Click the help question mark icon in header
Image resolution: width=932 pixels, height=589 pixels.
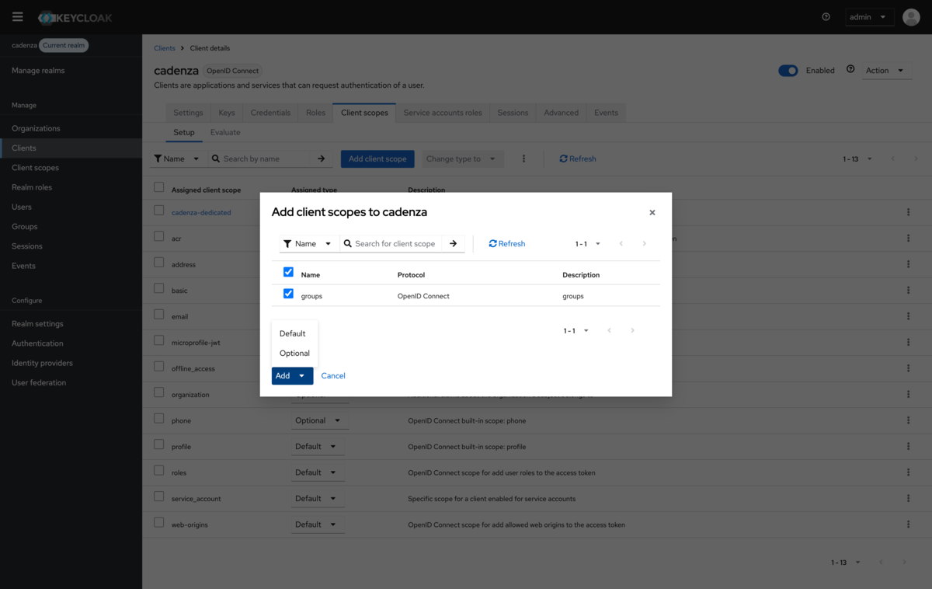pyautogui.click(x=826, y=17)
